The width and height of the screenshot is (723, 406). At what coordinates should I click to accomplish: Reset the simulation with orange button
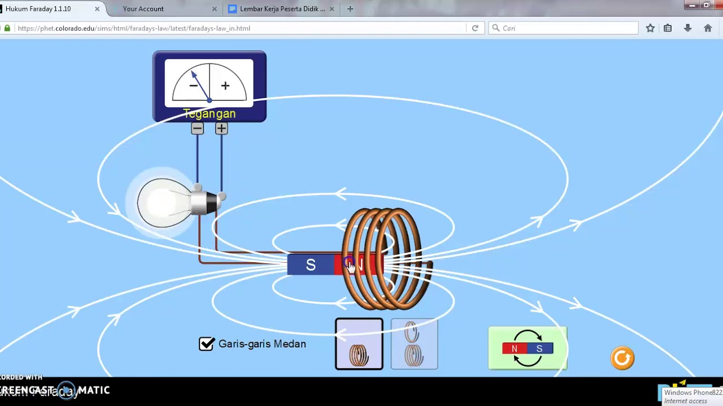622,358
